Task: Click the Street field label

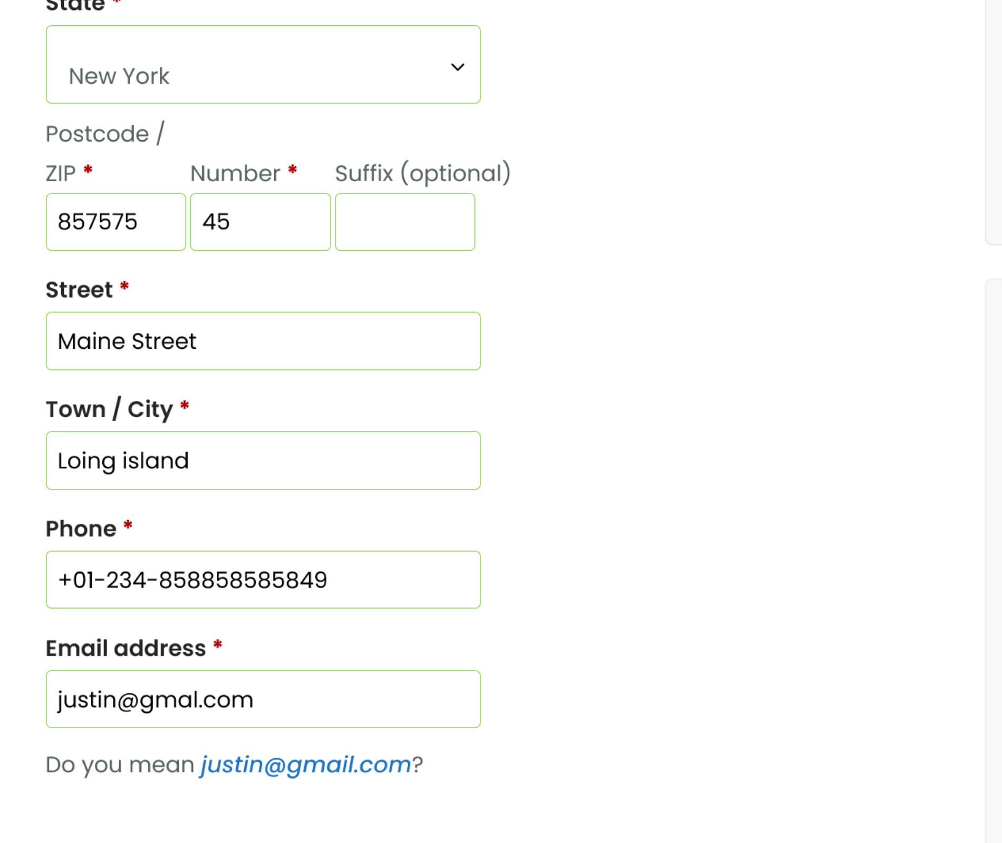Action: click(x=79, y=290)
